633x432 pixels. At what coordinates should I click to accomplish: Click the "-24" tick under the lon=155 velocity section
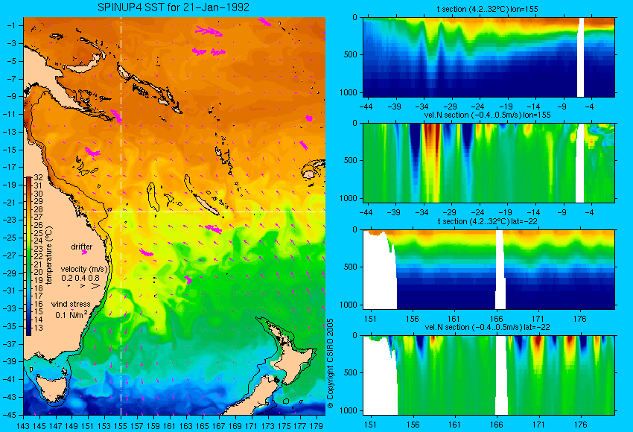tap(477, 212)
